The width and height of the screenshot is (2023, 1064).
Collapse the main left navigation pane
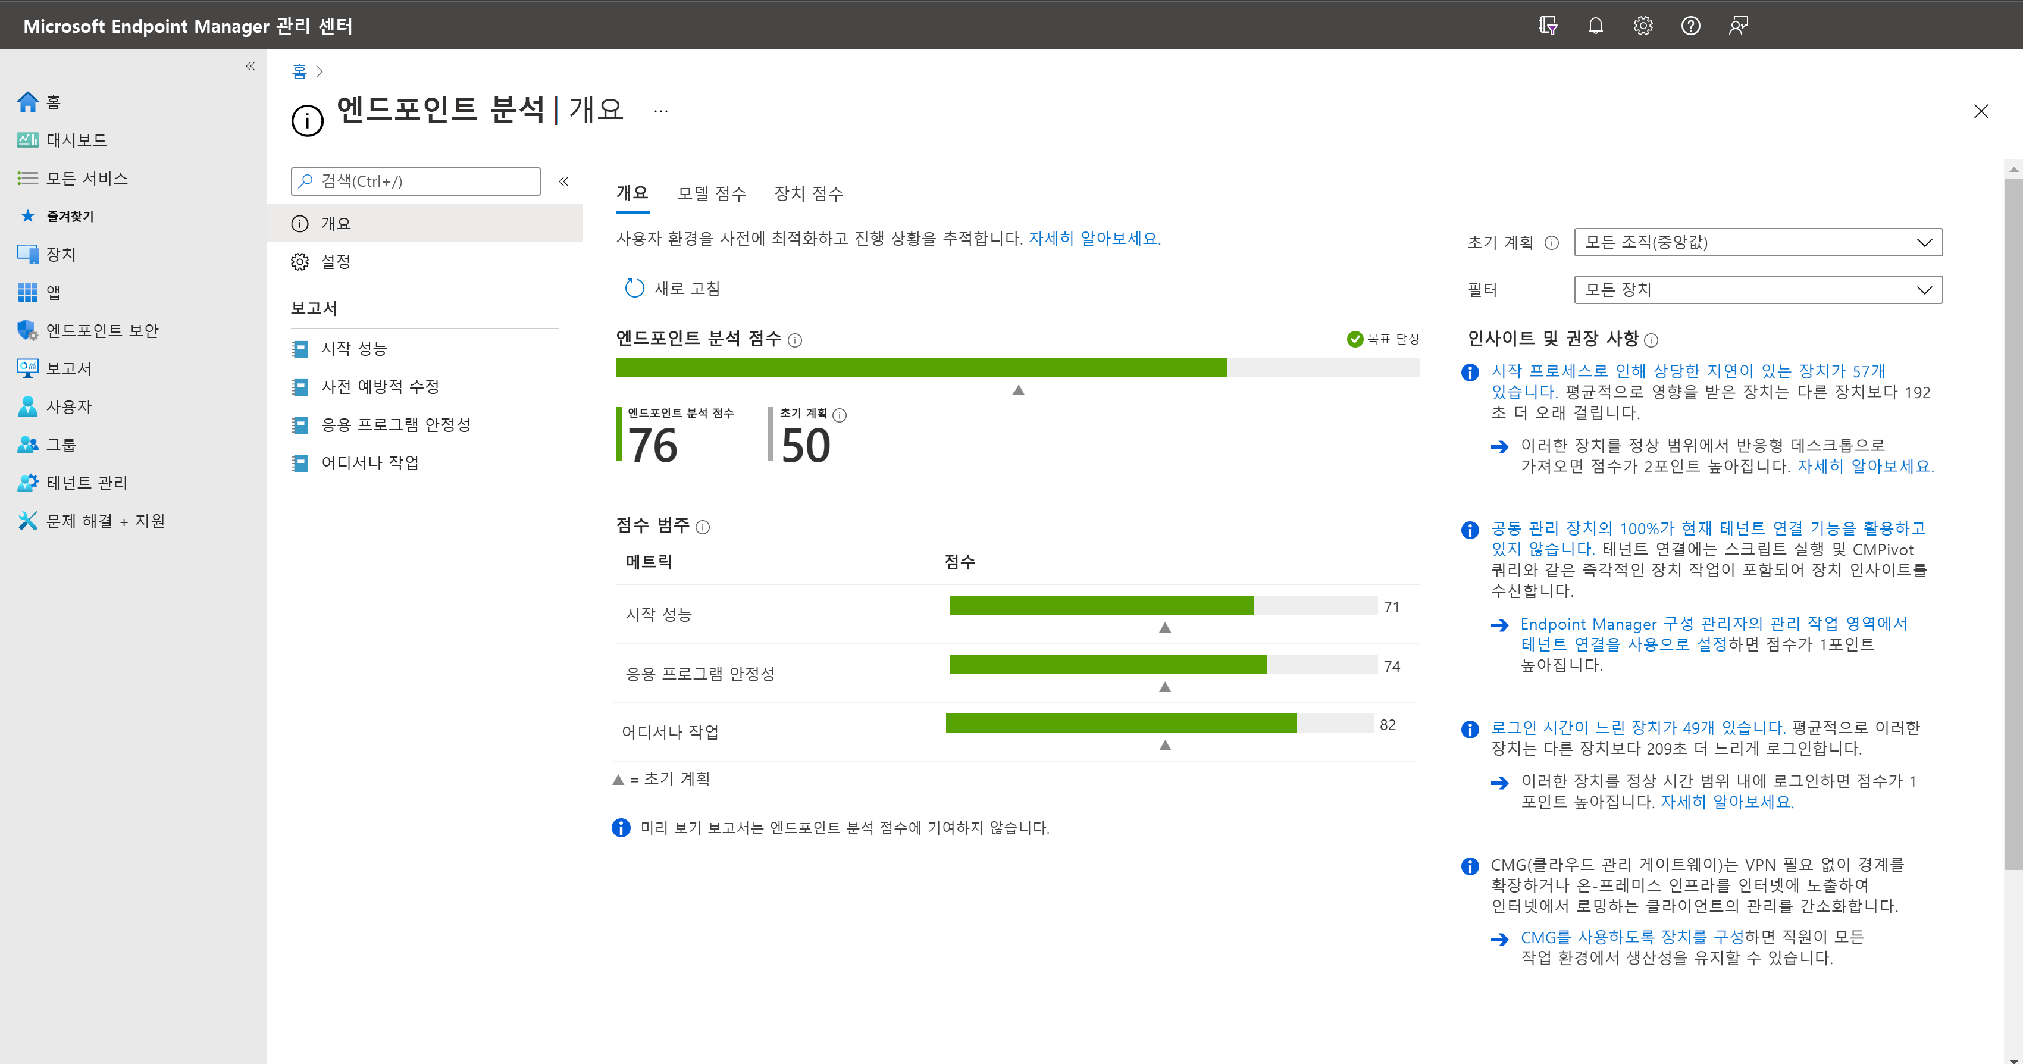click(250, 66)
